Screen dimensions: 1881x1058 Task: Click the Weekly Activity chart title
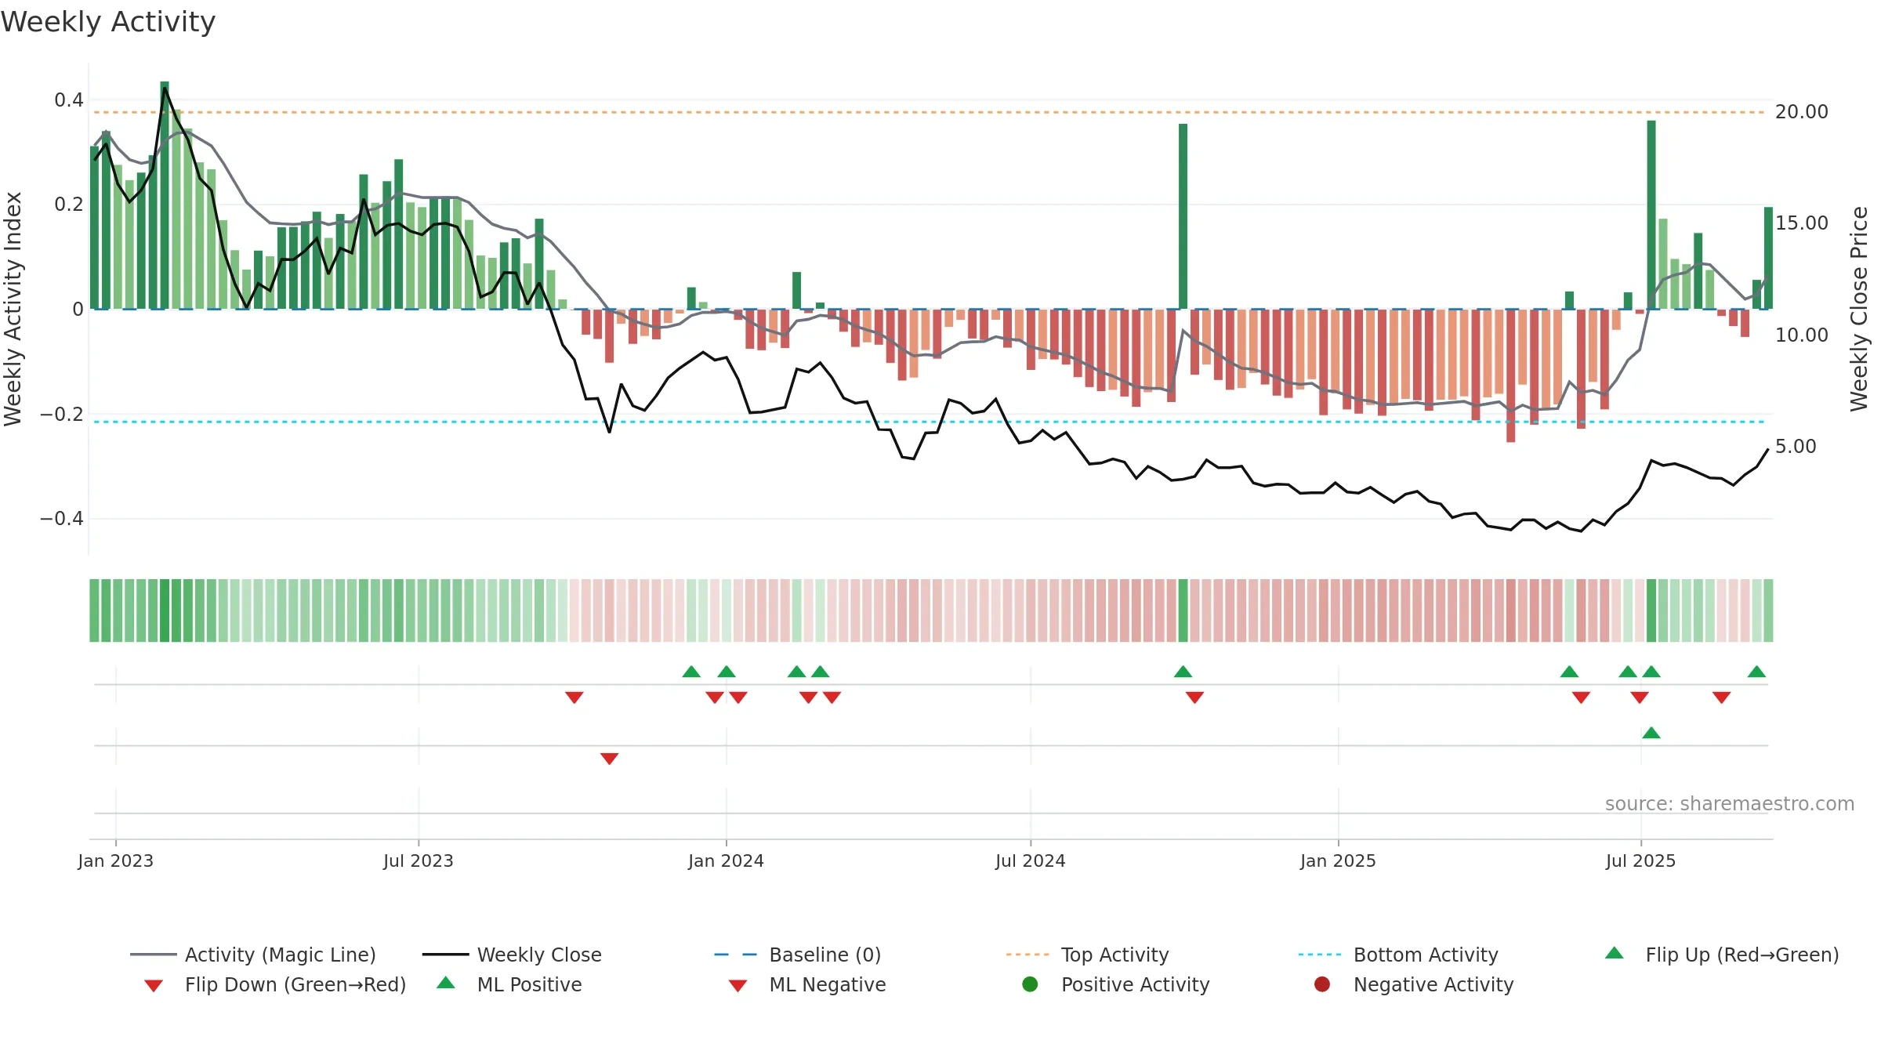(108, 22)
